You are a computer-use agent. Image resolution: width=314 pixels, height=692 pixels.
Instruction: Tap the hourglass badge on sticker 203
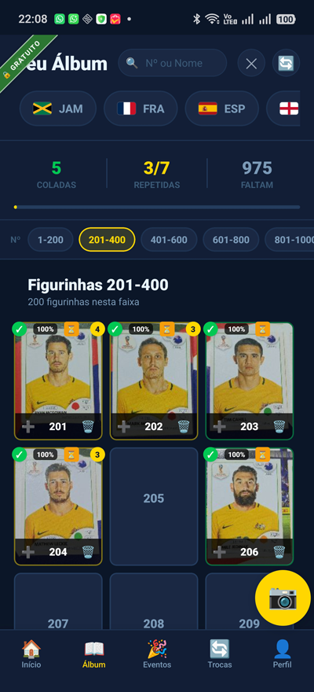coord(262,329)
